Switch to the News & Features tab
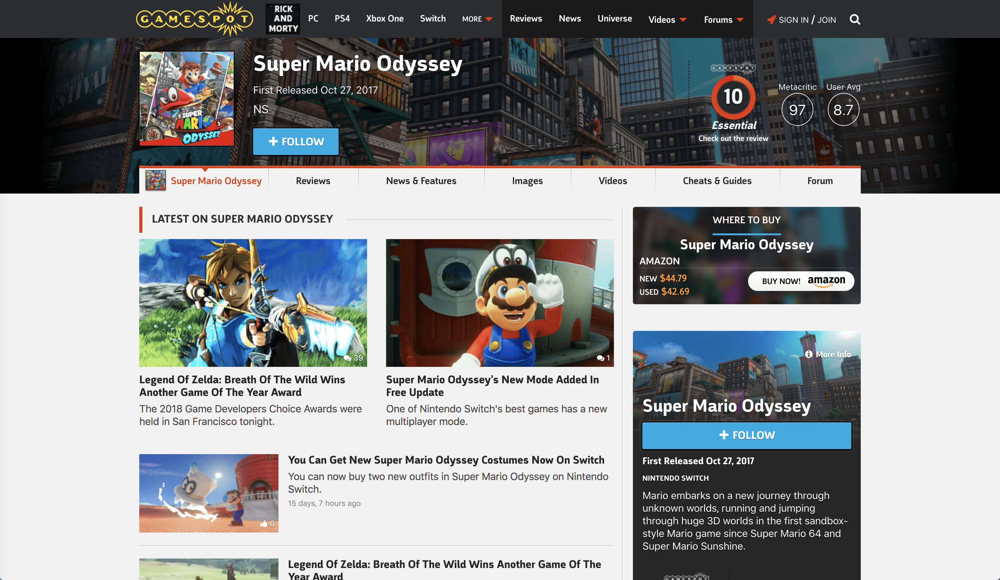The width and height of the screenshot is (1000, 580). pyautogui.click(x=421, y=180)
